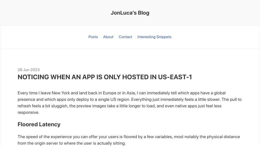Image resolution: width=260 pixels, height=146 pixels.
Task: Click the Floored Latency subheading
Action: [x=39, y=124]
